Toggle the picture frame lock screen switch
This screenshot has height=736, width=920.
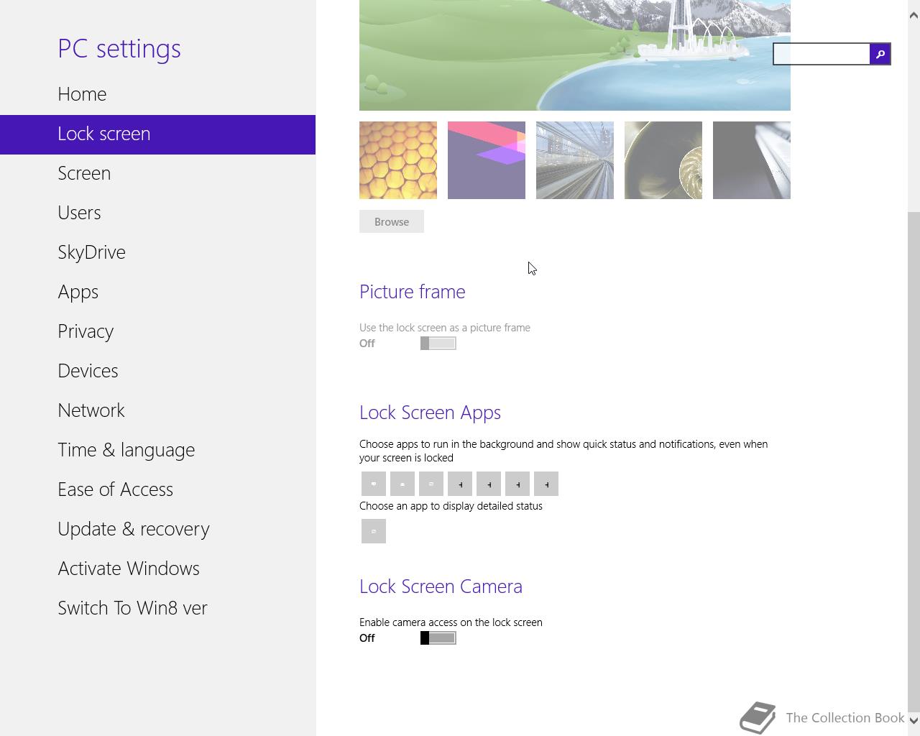pyautogui.click(x=438, y=344)
